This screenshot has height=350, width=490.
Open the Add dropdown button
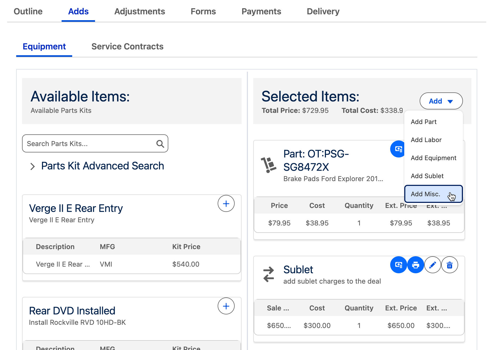[x=441, y=101]
